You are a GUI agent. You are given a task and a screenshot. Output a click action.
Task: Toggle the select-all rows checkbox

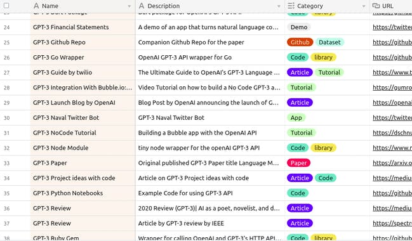coord(6,6)
